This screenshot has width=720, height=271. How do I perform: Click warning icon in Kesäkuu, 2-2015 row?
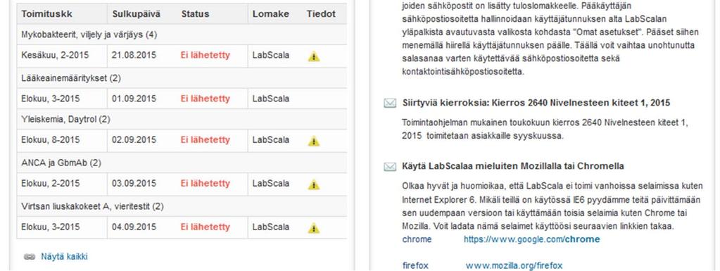pyautogui.click(x=314, y=56)
